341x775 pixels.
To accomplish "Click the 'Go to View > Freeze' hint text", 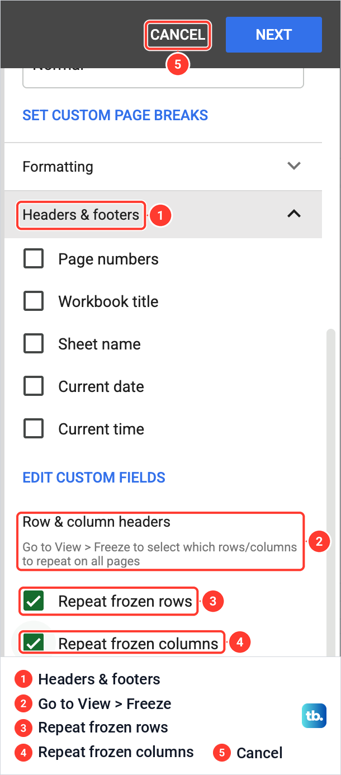I will (160, 554).
